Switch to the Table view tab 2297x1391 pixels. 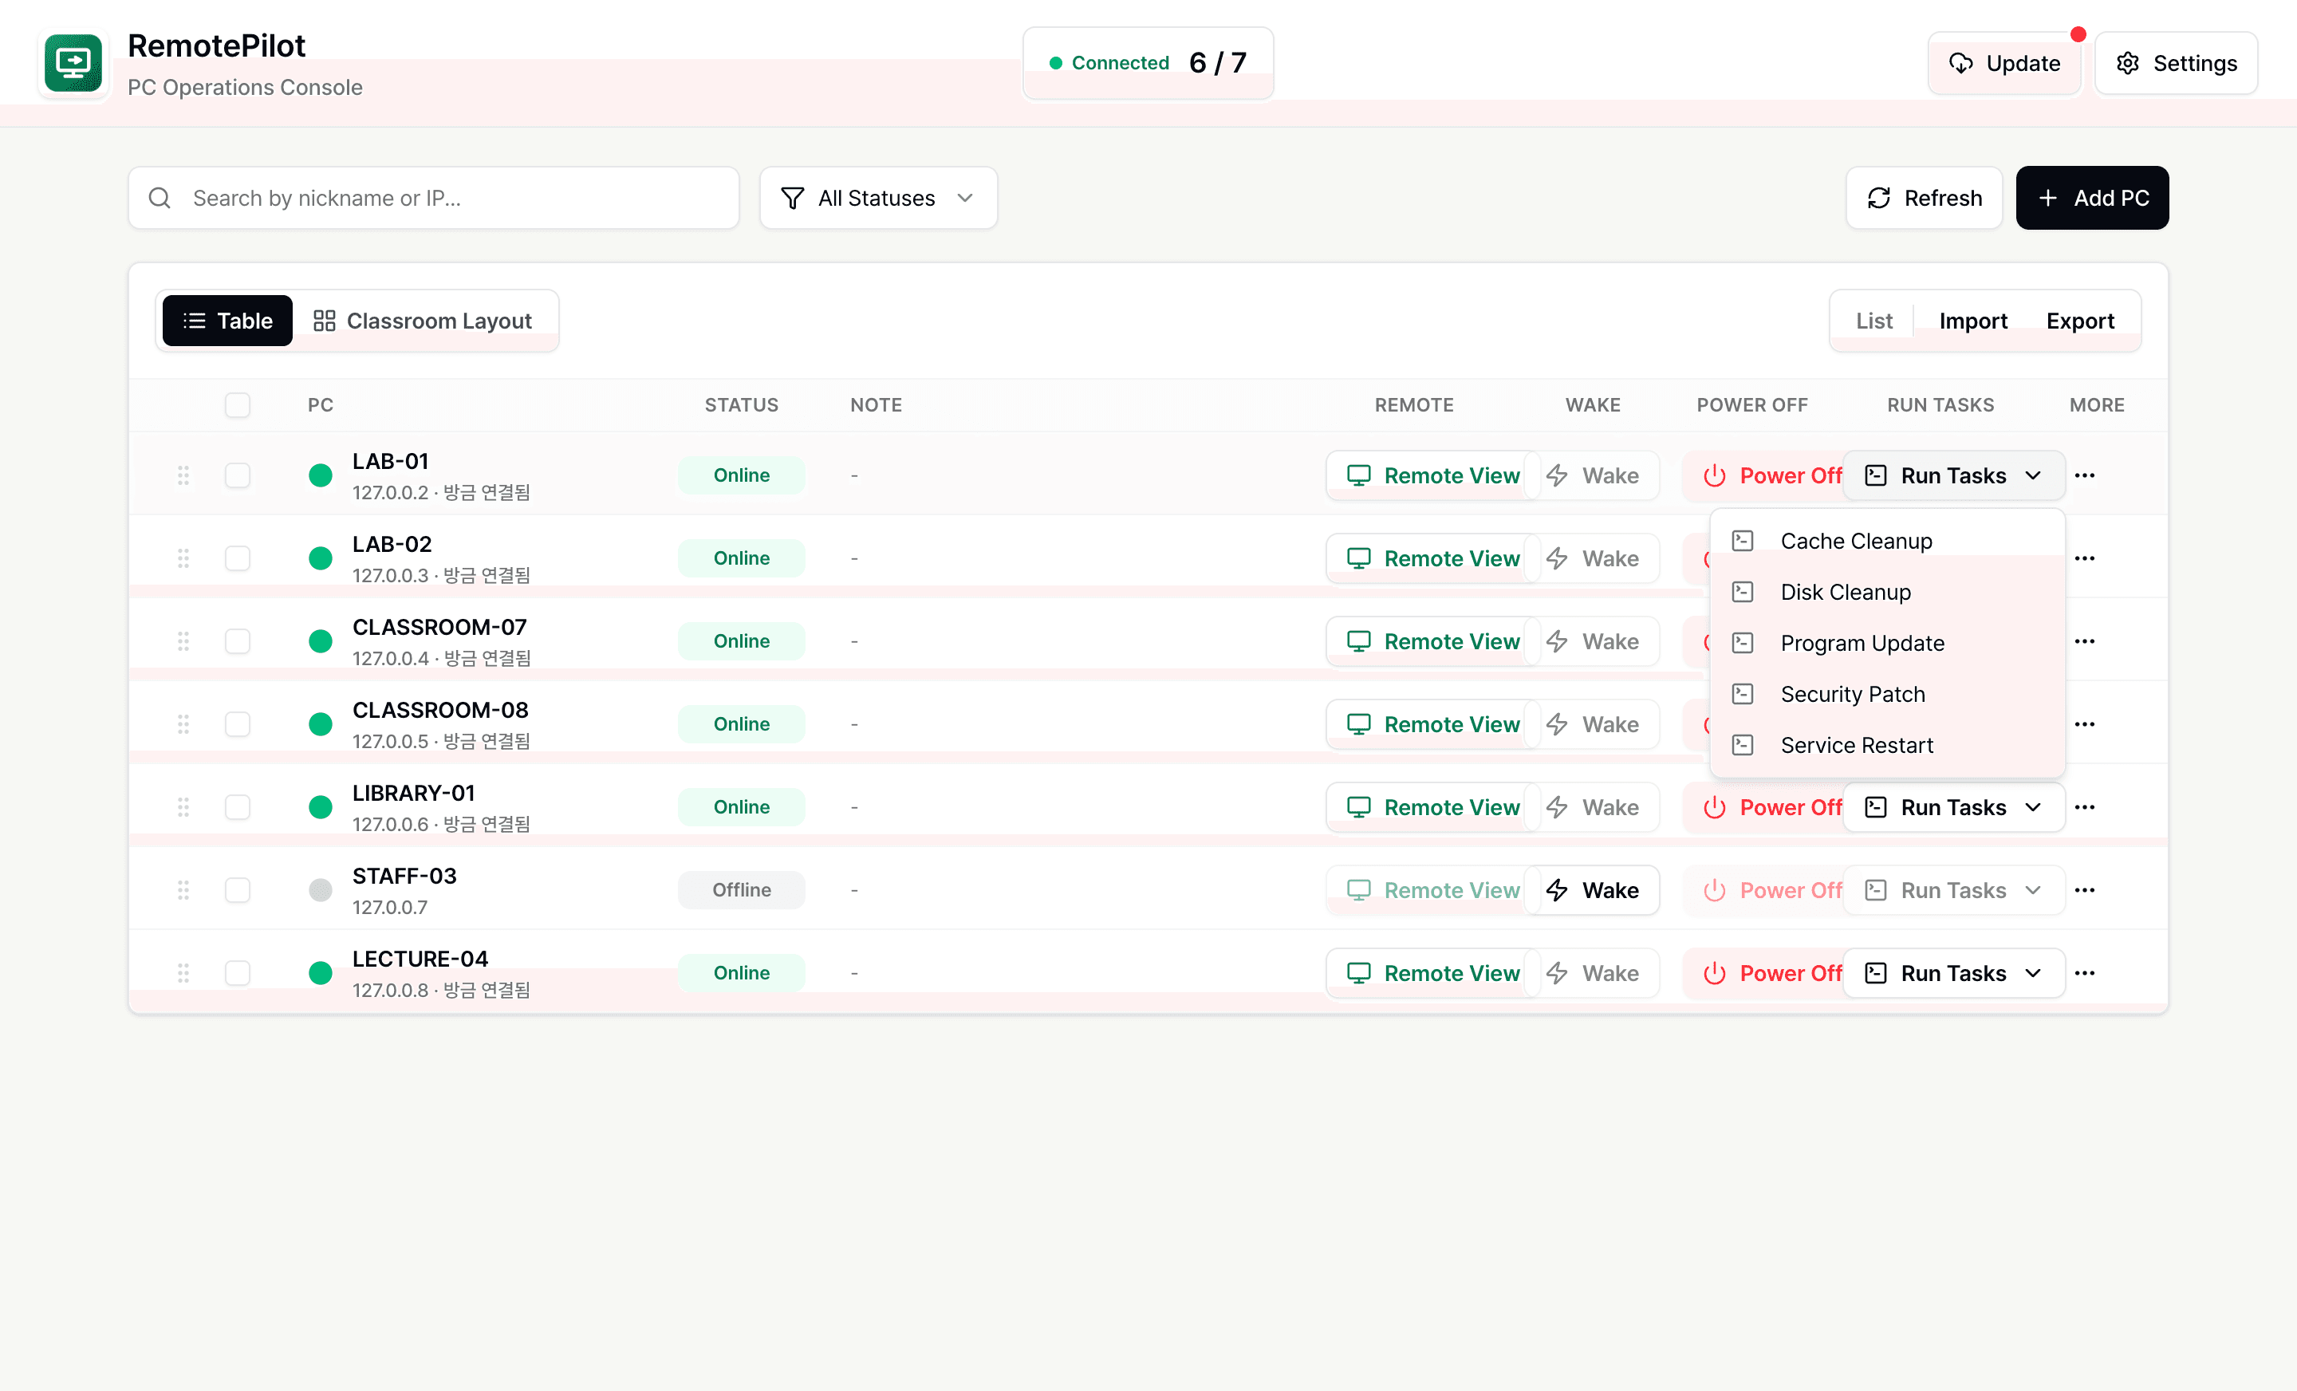[x=227, y=321]
